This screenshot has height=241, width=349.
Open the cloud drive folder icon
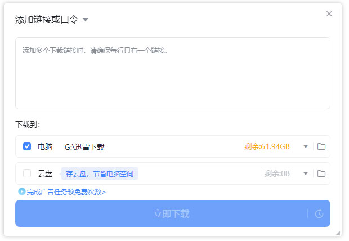[x=321, y=173]
